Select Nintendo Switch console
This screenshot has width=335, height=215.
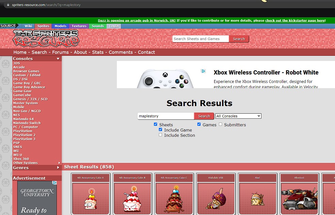tap(27, 123)
